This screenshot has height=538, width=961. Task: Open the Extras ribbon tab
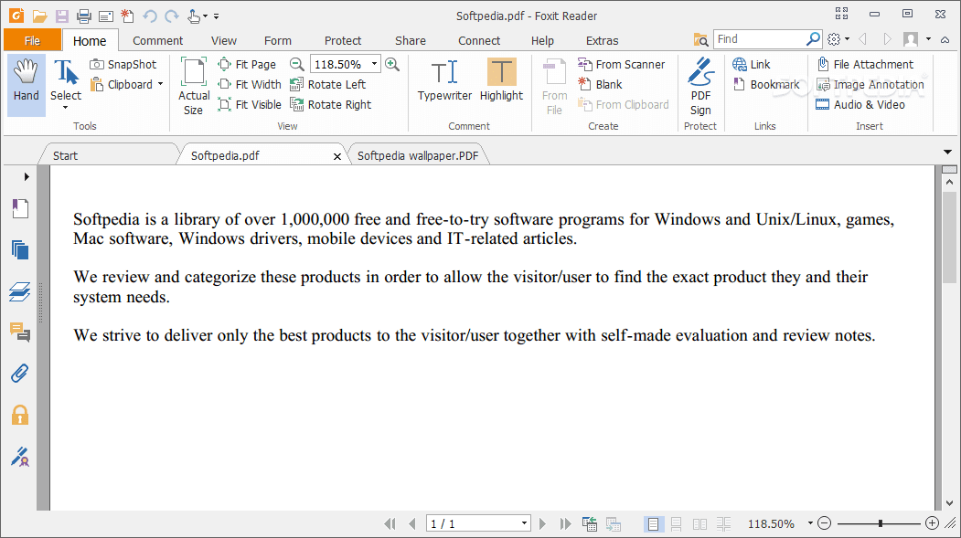pos(602,40)
